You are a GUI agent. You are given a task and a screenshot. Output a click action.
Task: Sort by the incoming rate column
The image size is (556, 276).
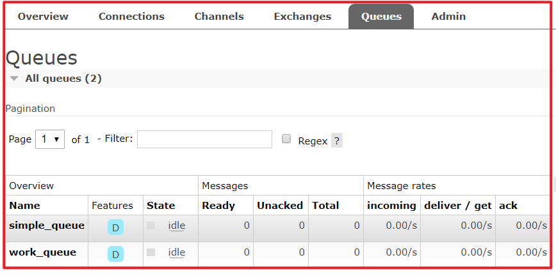[x=391, y=205]
